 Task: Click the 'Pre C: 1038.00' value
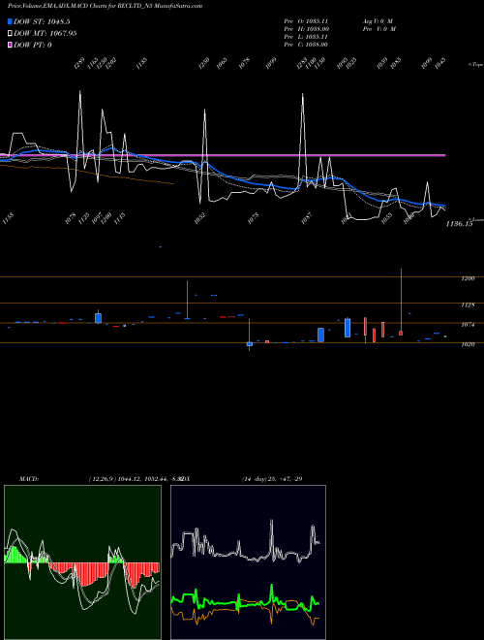click(306, 45)
